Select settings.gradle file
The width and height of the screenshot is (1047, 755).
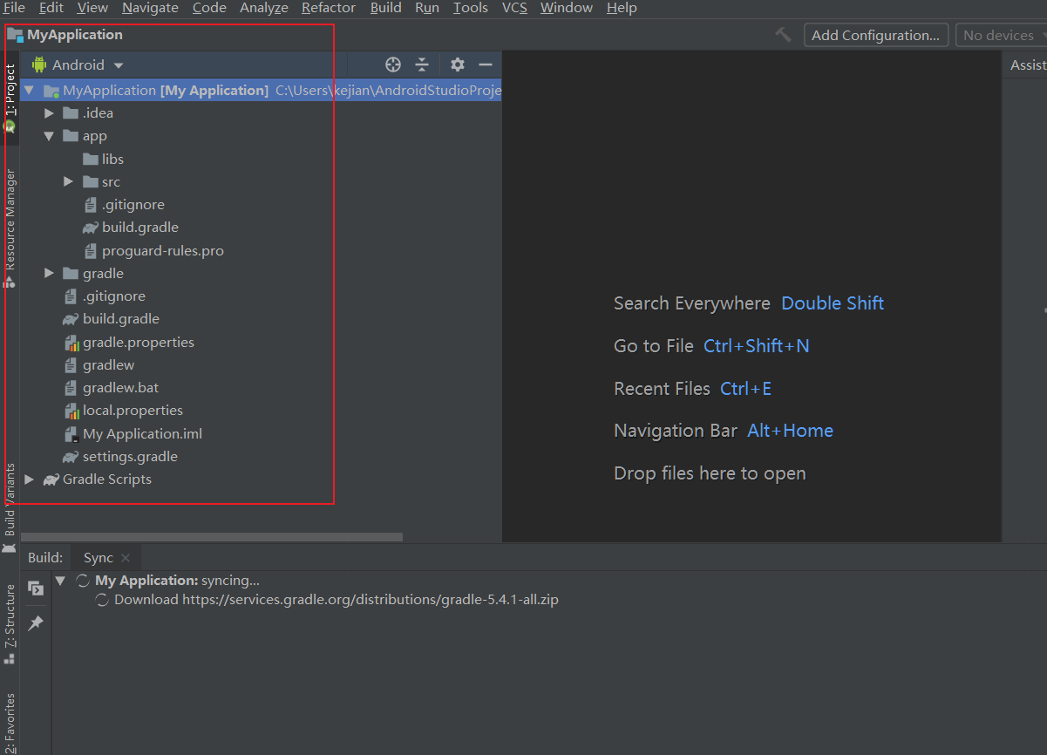[130, 457]
